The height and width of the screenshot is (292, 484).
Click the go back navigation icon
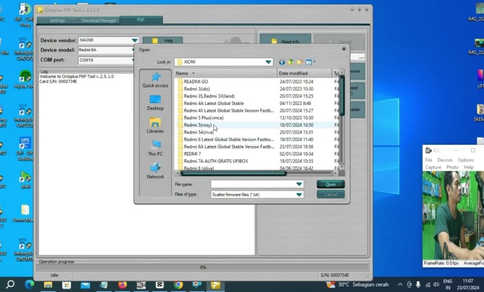pyautogui.click(x=282, y=62)
